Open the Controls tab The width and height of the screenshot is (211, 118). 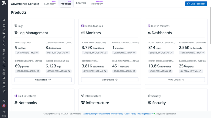pos(81,3)
